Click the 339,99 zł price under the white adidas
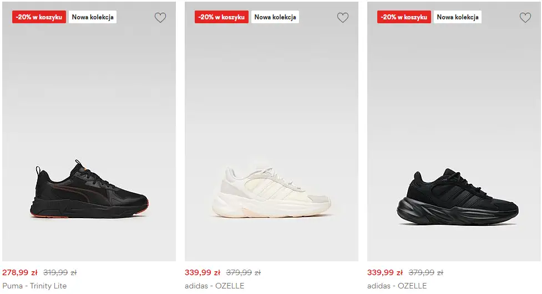Image resolution: width=542 pixels, height=294 pixels. (202, 272)
